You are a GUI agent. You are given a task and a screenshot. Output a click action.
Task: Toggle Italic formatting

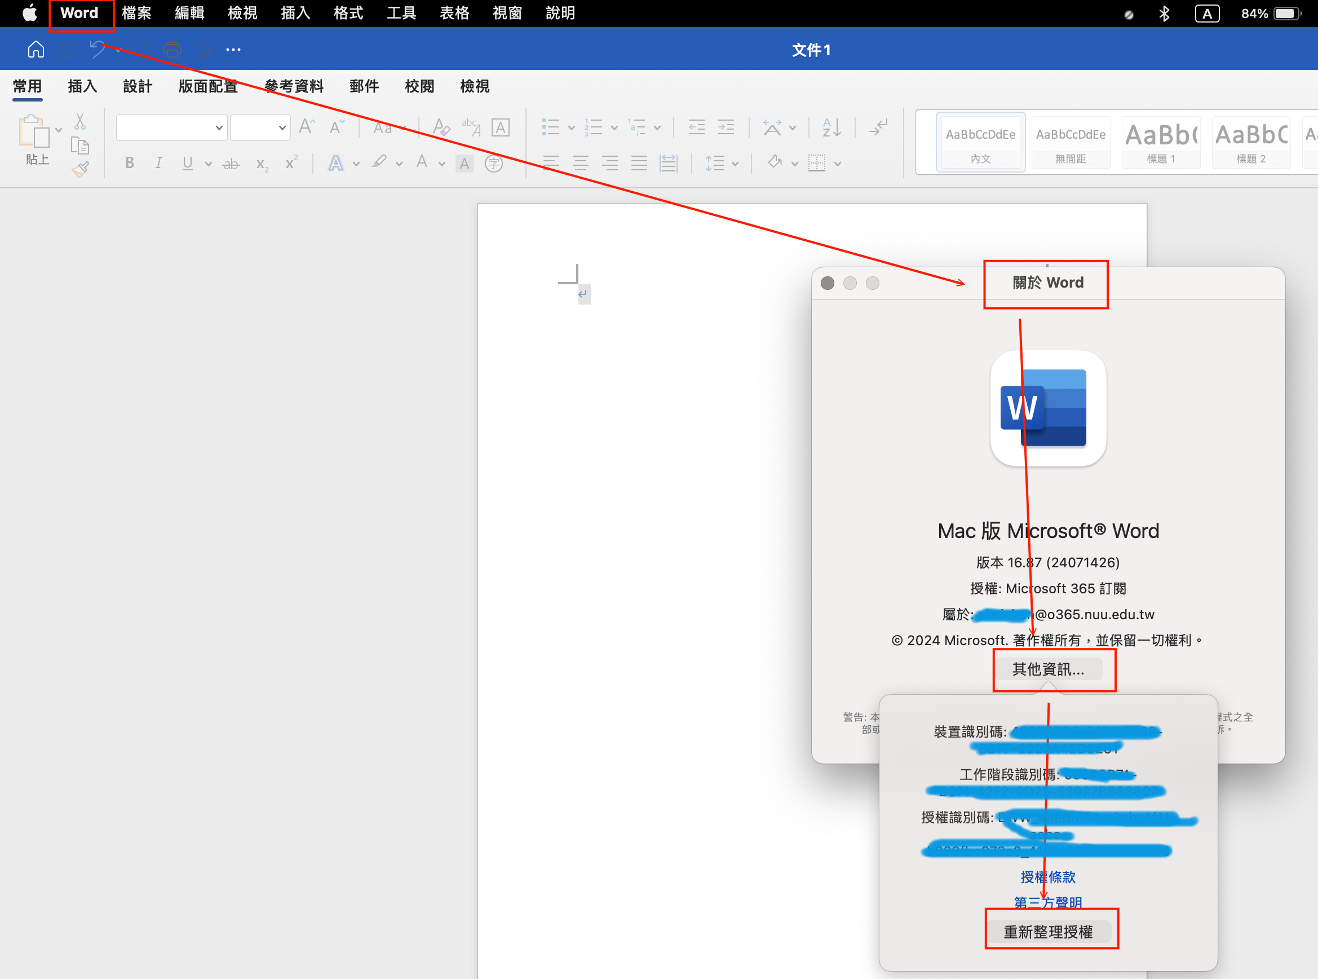click(158, 163)
